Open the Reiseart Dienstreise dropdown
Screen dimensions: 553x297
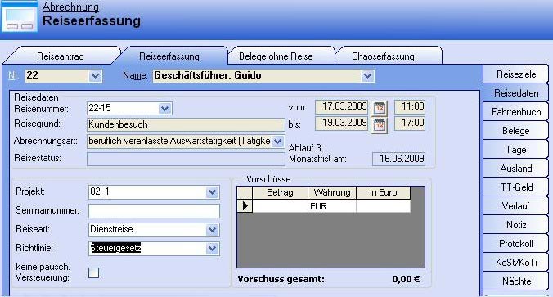213,230
